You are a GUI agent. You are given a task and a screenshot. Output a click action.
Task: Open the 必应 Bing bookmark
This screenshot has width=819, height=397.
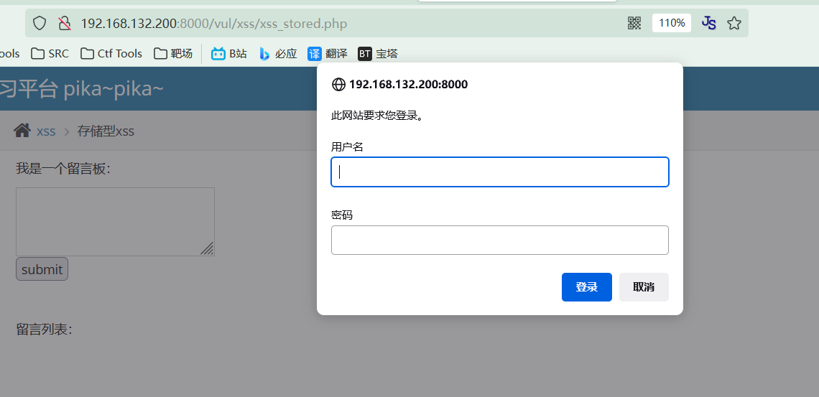pyautogui.click(x=278, y=54)
